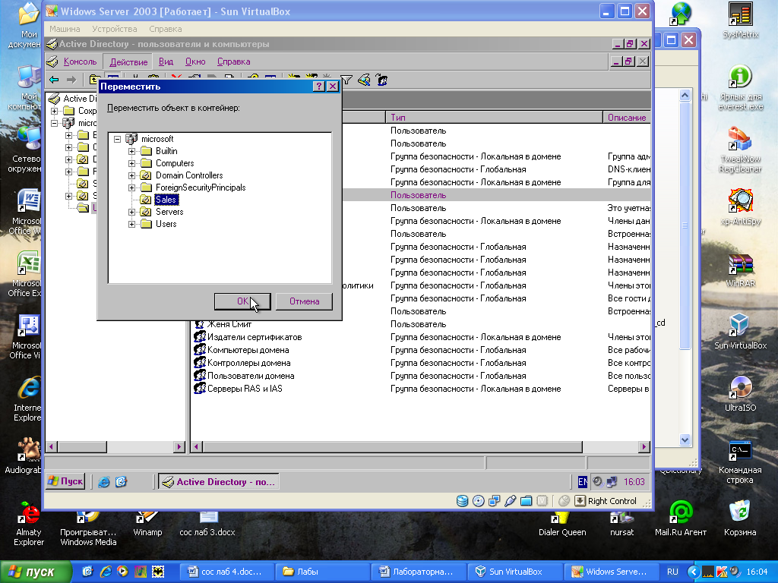Click the Sun VirtualBox taskbar button

click(516, 572)
